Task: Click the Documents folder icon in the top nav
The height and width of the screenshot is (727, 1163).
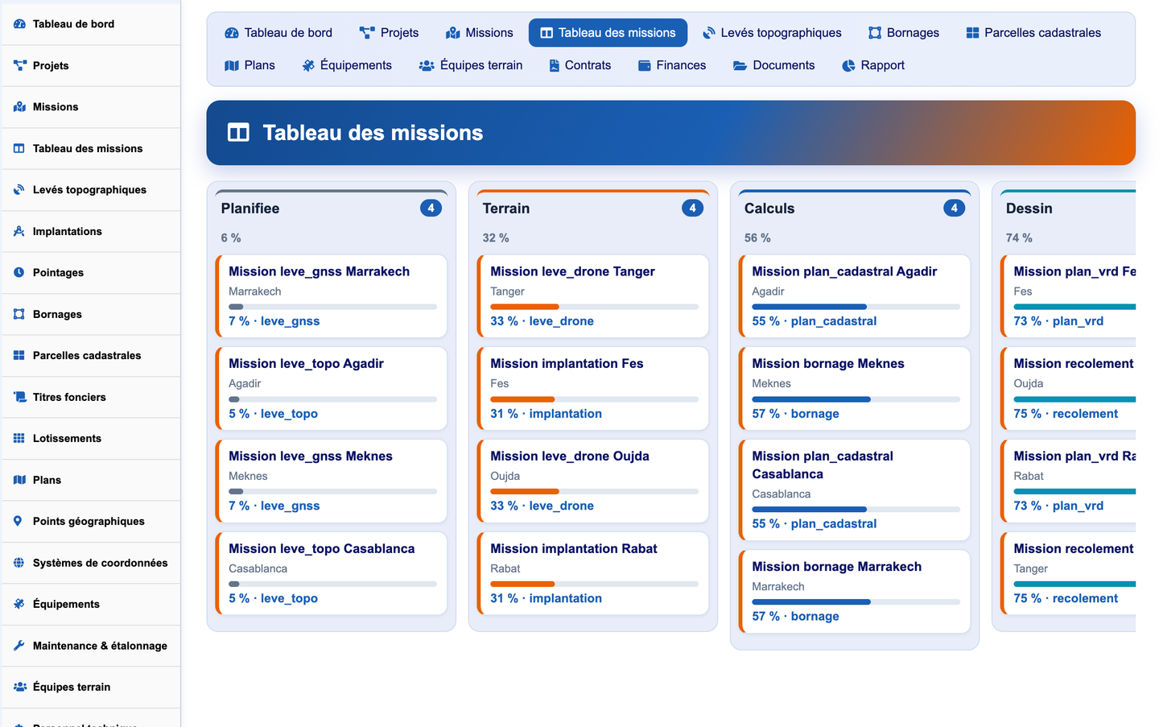Action: pyautogui.click(x=740, y=65)
